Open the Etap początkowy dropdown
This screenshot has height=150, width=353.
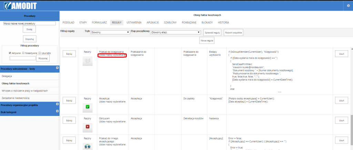click(x=175, y=32)
